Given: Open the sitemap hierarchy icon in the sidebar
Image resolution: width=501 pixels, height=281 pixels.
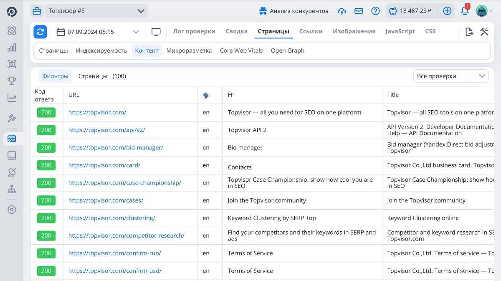Looking at the screenshot, I should pyautogui.click(x=12, y=189).
